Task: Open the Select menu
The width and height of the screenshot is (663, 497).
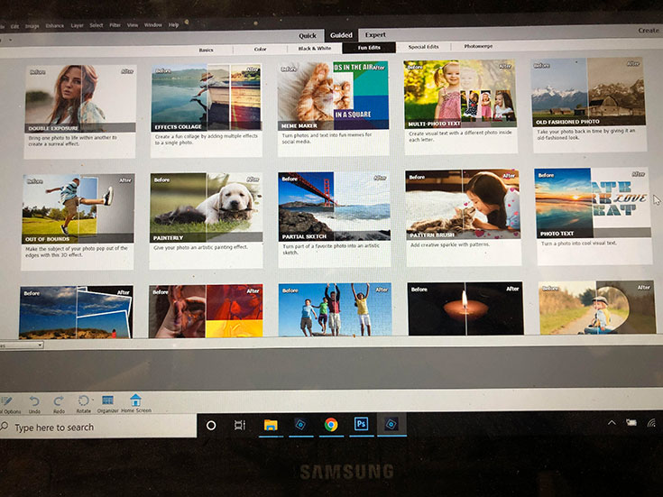Action: pyautogui.click(x=97, y=25)
